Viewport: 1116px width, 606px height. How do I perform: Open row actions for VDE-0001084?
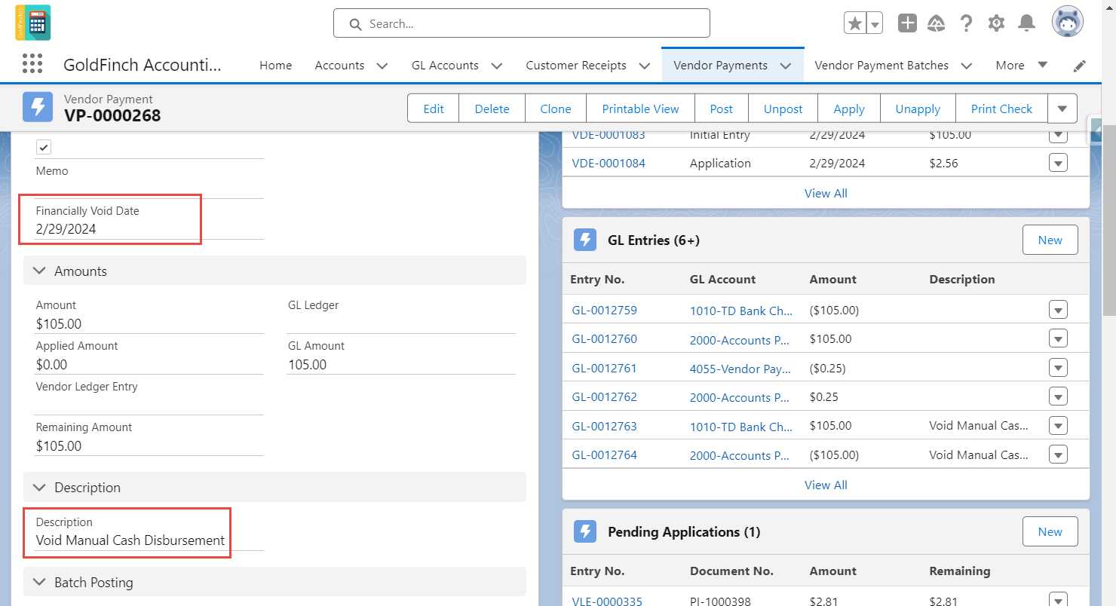(1058, 163)
